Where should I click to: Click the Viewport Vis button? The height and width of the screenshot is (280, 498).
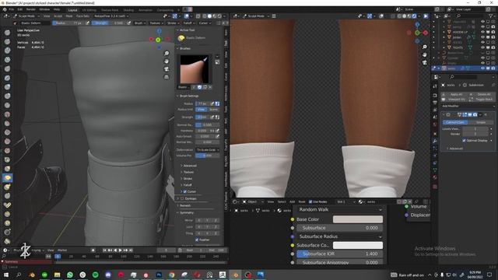click(454, 100)
